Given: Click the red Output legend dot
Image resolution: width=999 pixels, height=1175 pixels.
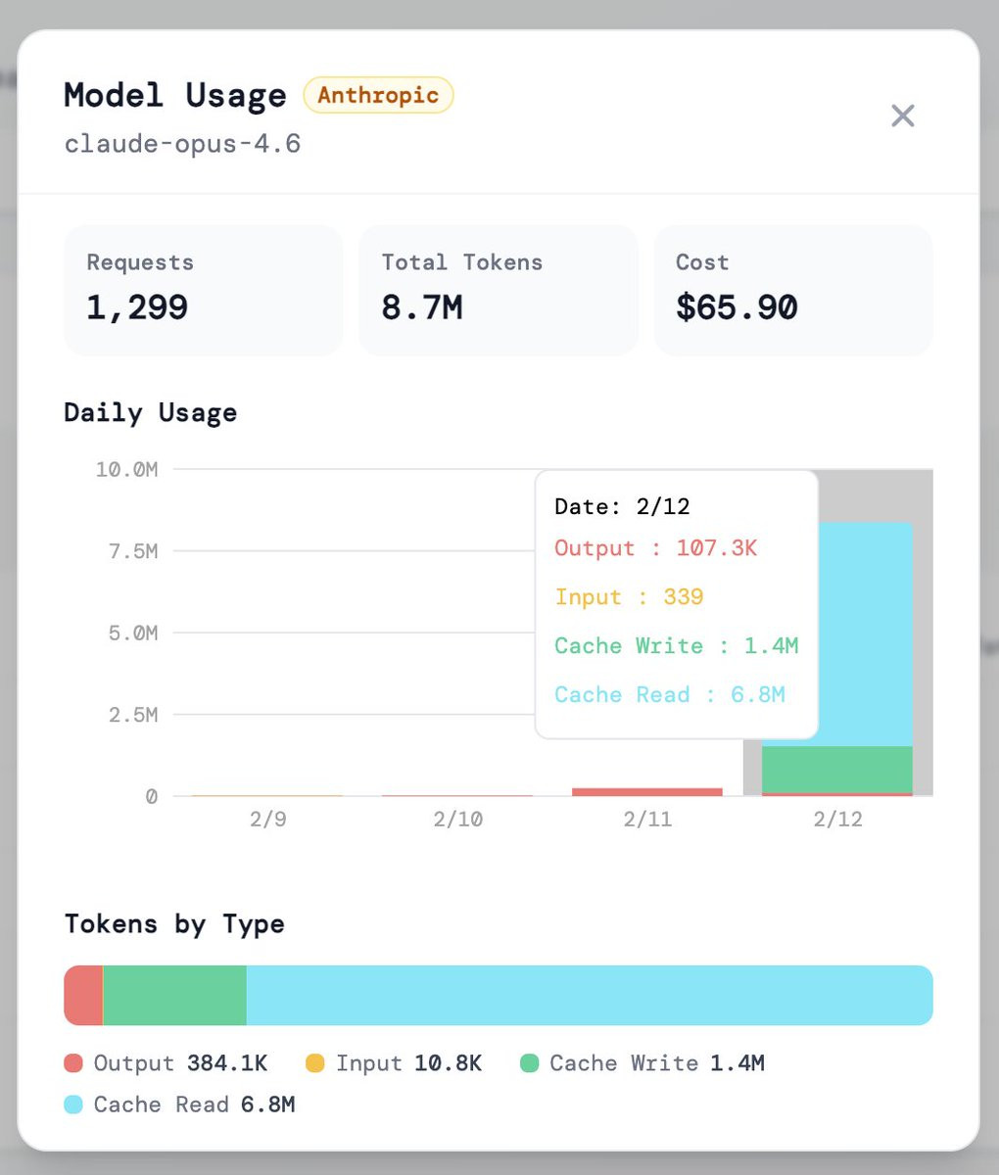Looking at the screenshot, I should [73, 1063].
